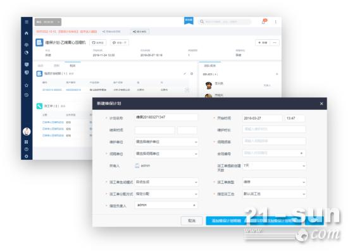Open the star favorites sidebar icon
The width and height of the screenshot is (348, 252).
[27, 85]
